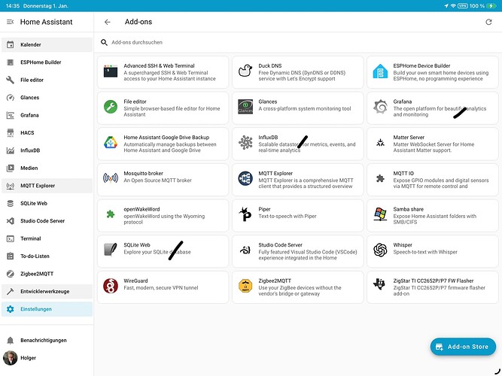Open HACS in the sidebar
Screen dimensions: 502x376
(x=47, y=132)
